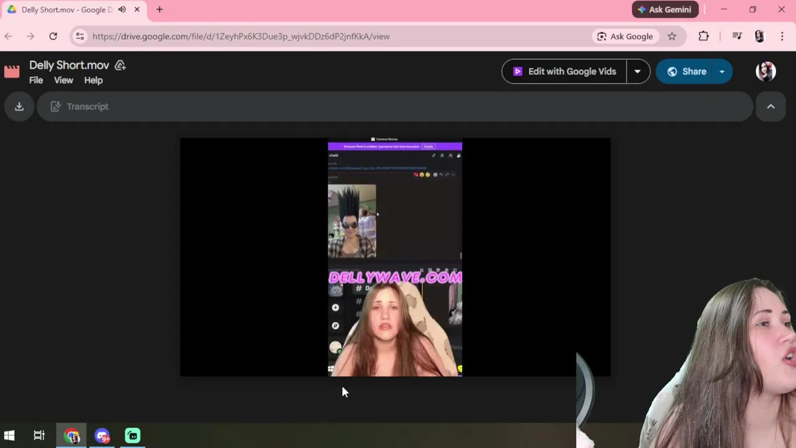The width and height of the screenshot is (796, 448).
Task: Click the Ask Google button in address bar
Action: [x=625, y=36]
